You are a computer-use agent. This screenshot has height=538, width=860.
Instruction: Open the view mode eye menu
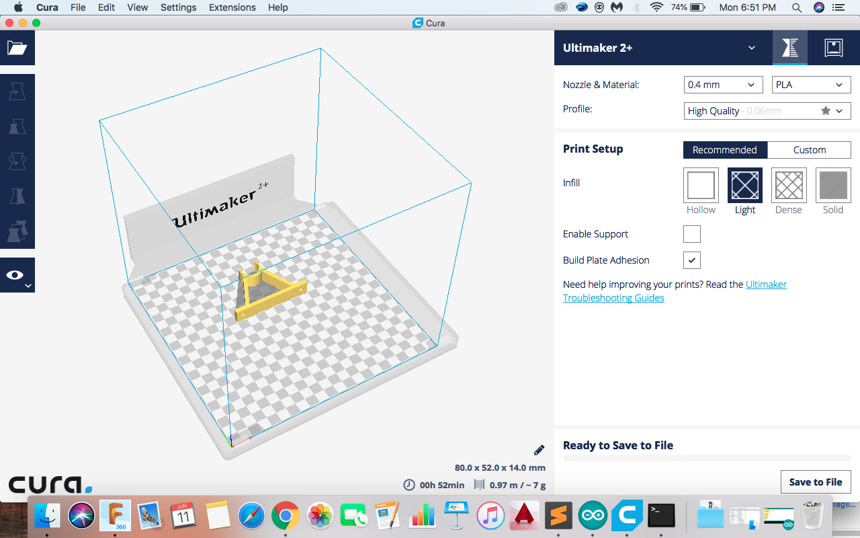click(x=17, y=276)
